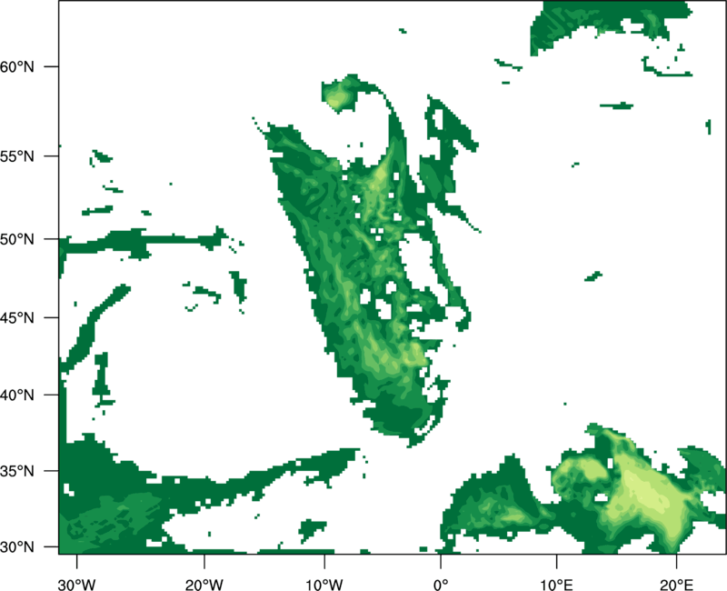Viewport: 727px width, 591px height.
Task: Click the 45°N latitude label
Action: pyautogui.click(x=17, y=317)
